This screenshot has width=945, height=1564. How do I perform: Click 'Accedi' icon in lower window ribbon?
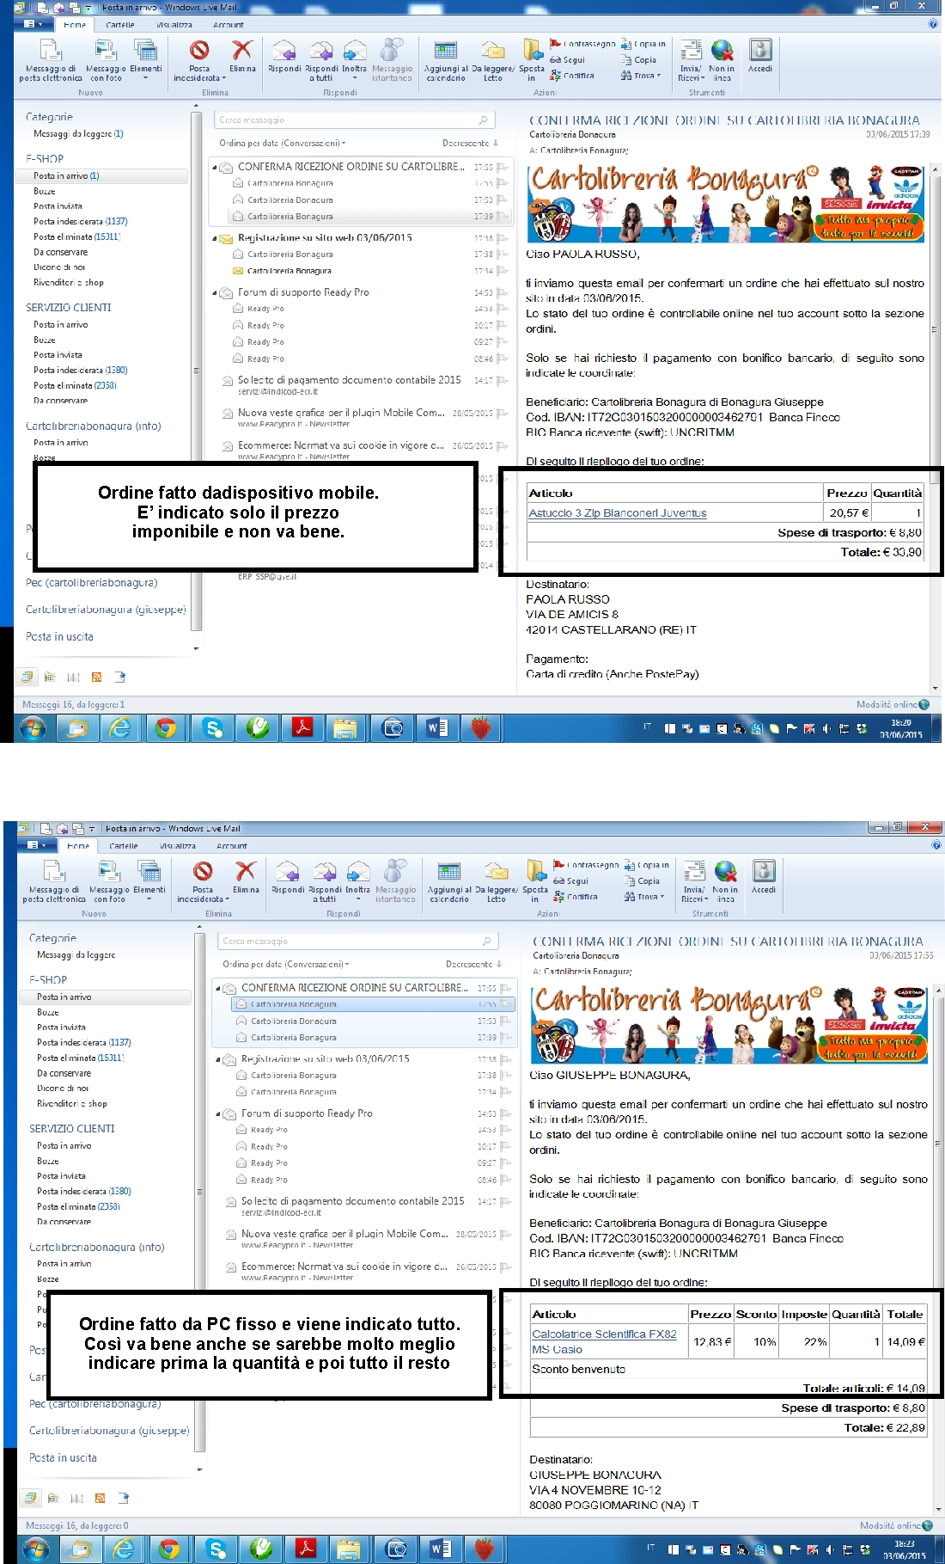coord(764,870)
